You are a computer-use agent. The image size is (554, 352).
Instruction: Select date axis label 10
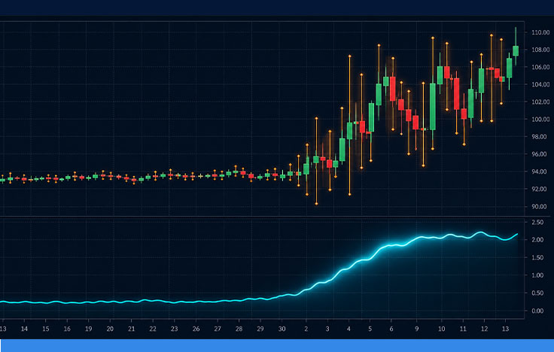[x=442, y=329]
